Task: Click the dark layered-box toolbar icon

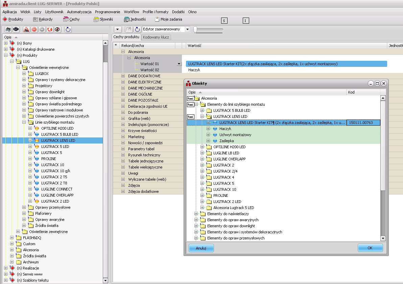Action: coord(16,29)
